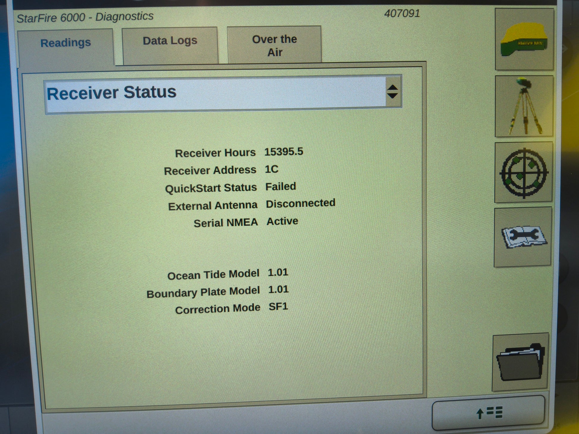Open the tripod base station setup icon

[x=524, y=106]
